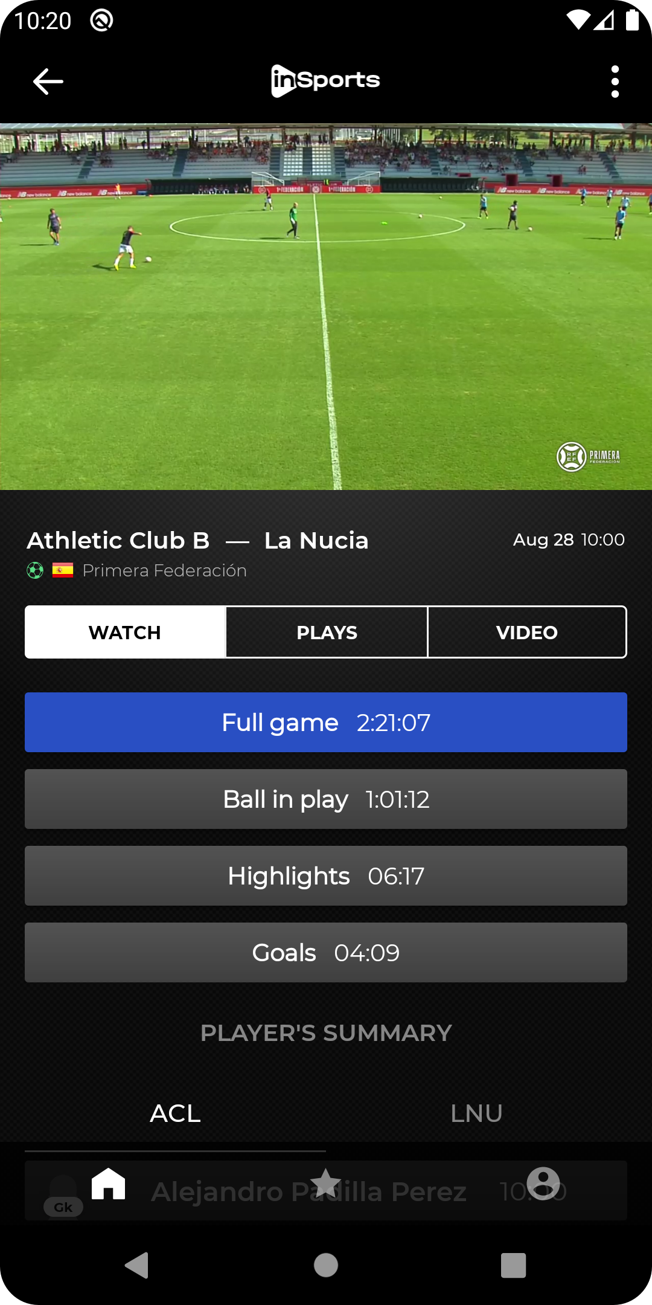
Task: Play Highlights 06:17 clip
Action: click(x=326, y=876)
